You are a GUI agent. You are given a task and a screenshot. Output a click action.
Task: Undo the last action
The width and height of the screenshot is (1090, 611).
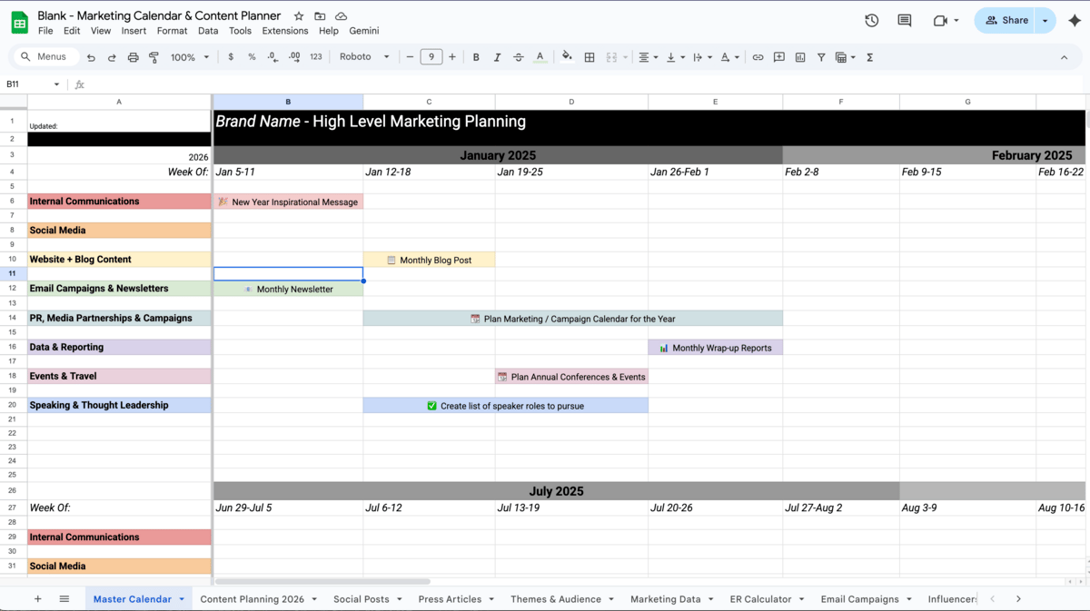pyautogui.click(x=90, y=56)
